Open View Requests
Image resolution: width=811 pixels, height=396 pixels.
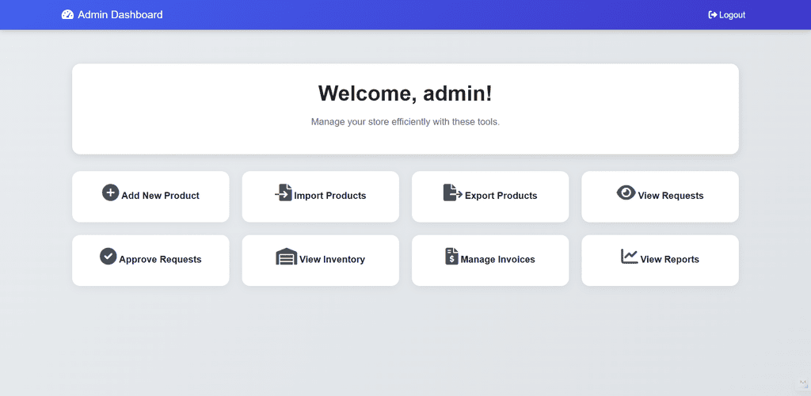pos(660,196)
